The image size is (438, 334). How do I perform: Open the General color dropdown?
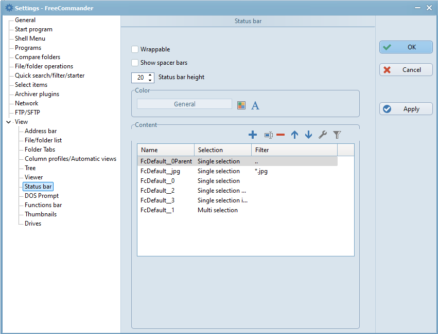[x=184, y=104]
